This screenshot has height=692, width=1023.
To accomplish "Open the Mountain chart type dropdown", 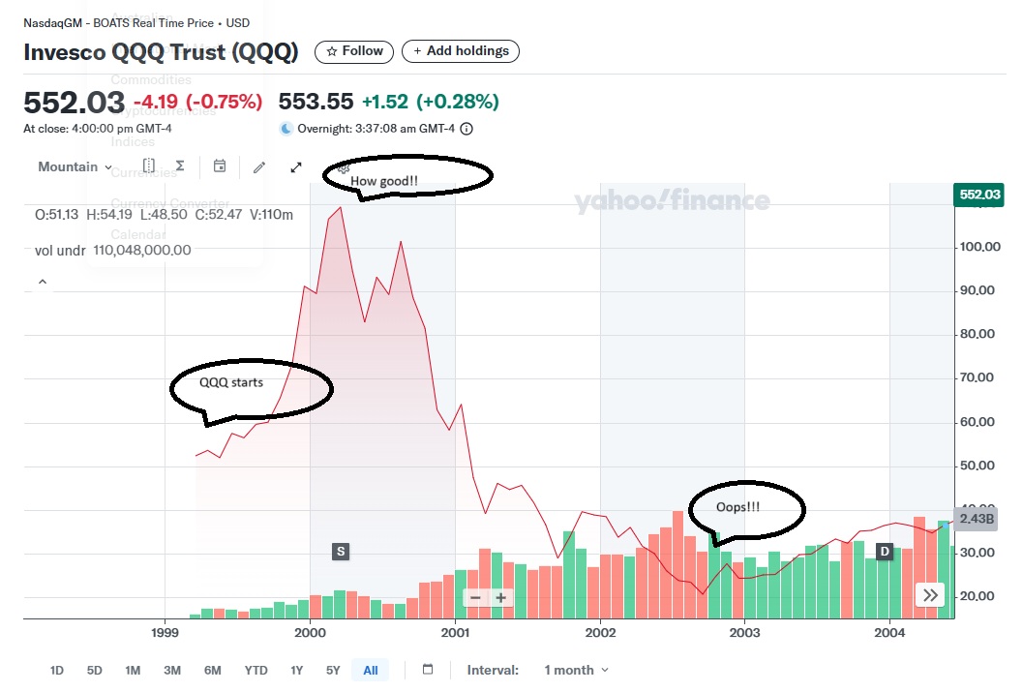I will pyautogui.click(x=75, y=166).
